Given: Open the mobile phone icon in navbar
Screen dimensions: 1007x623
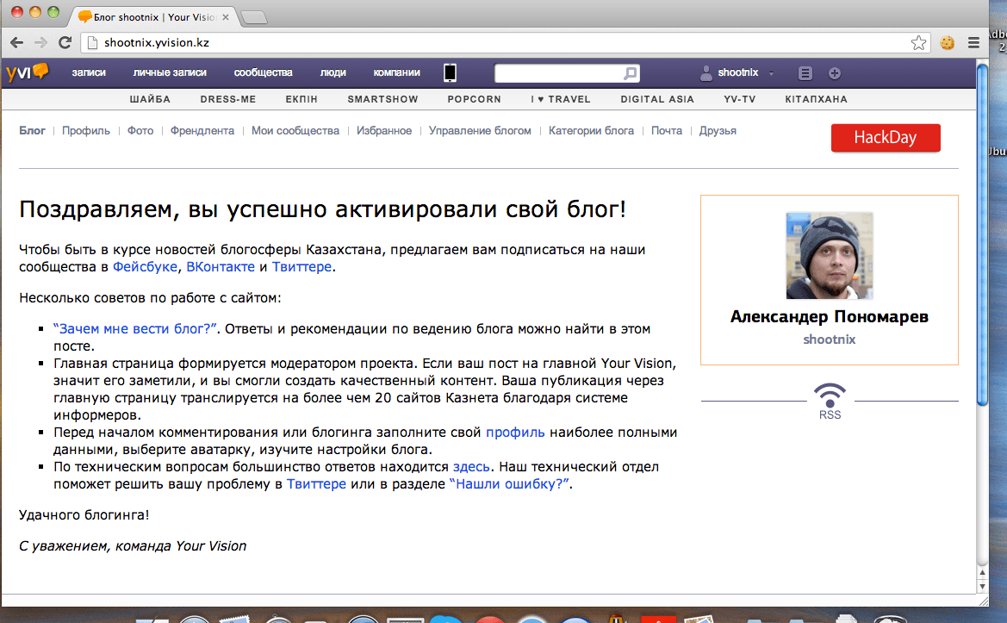Looking at the screenshot, I should pos(451,72).
